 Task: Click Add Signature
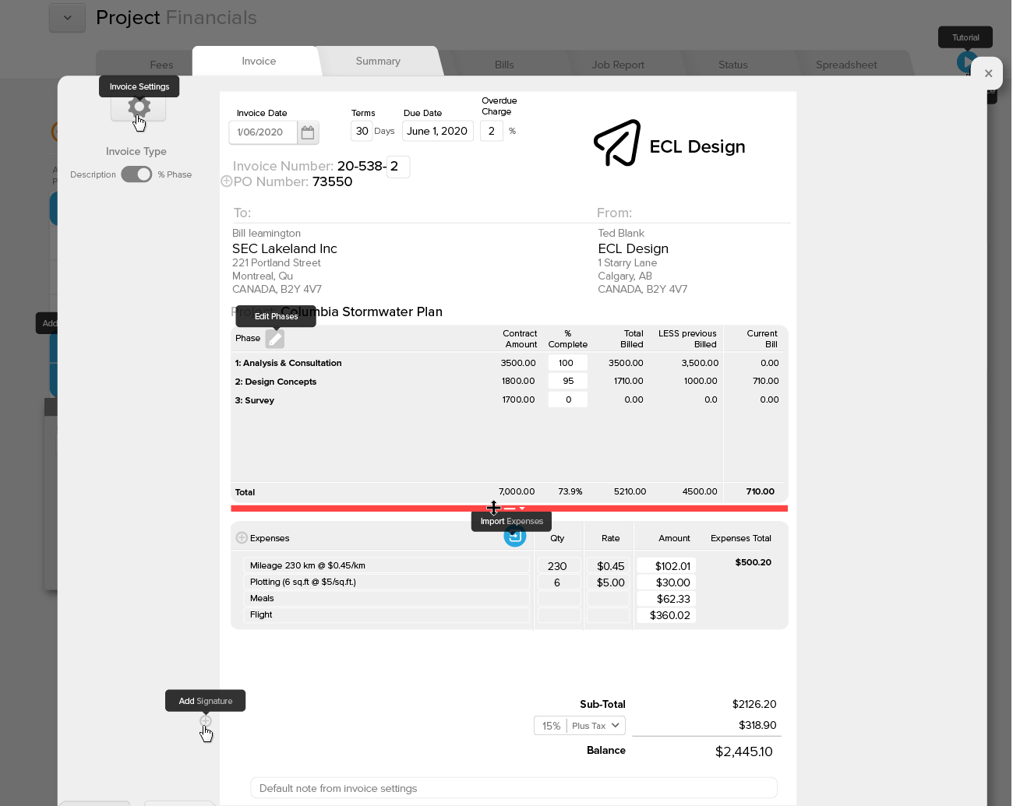[x=205, y=721]
